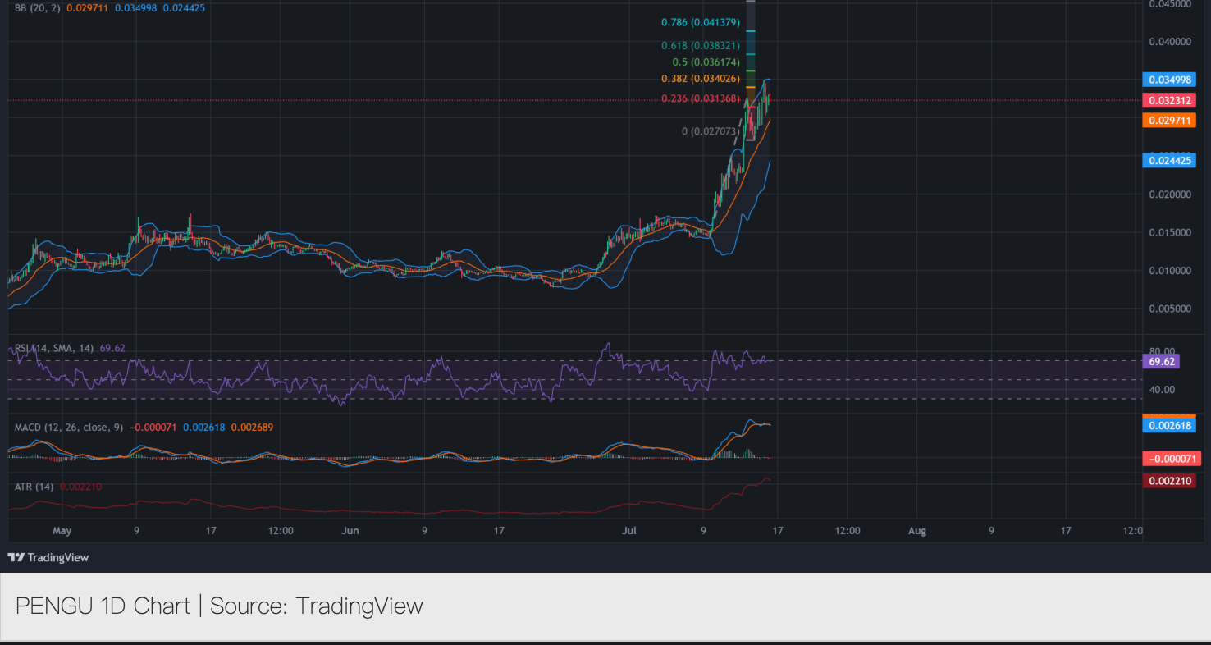The width and height of the screenshot is (1211, 645).
Task: Click the TradingView logo
Action: (x=48, y=558)
